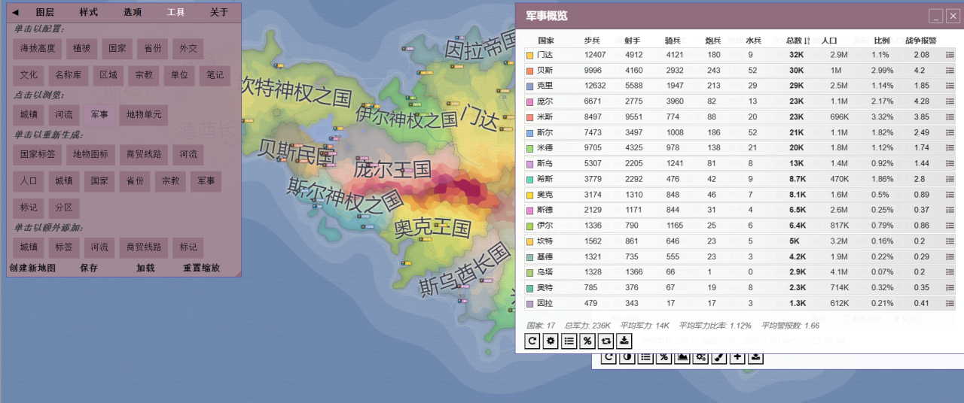Sort by 步兵 column header

592,41
